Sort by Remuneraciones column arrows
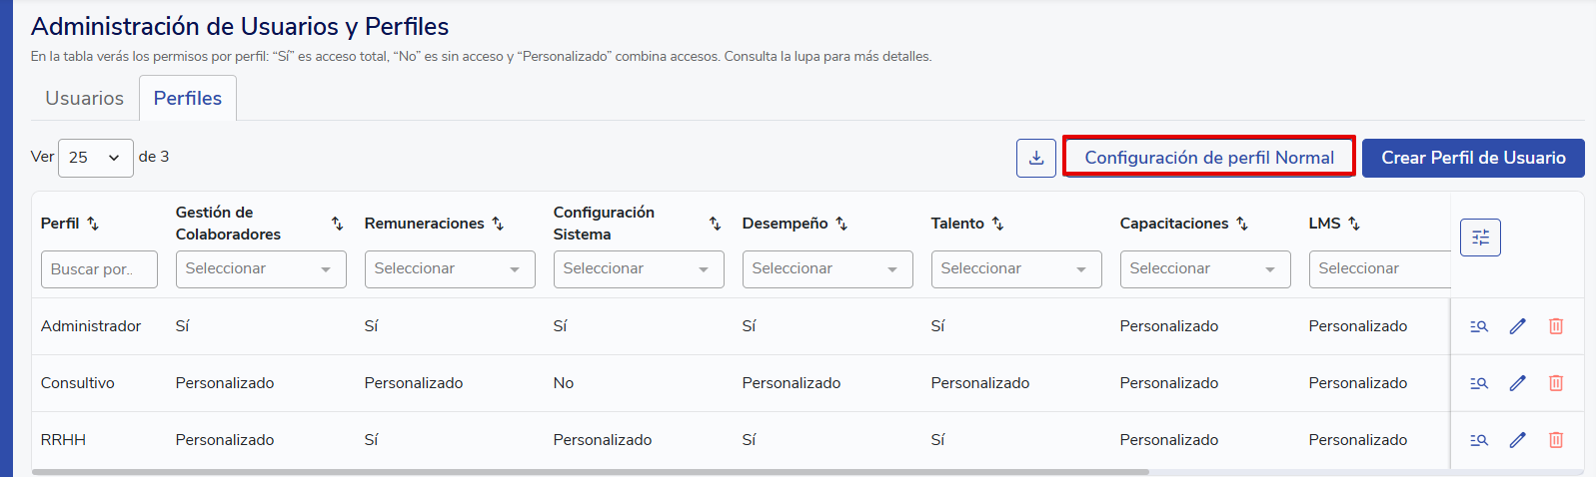The height and width of the screenshot is (477, 1596). pos(498,224)
